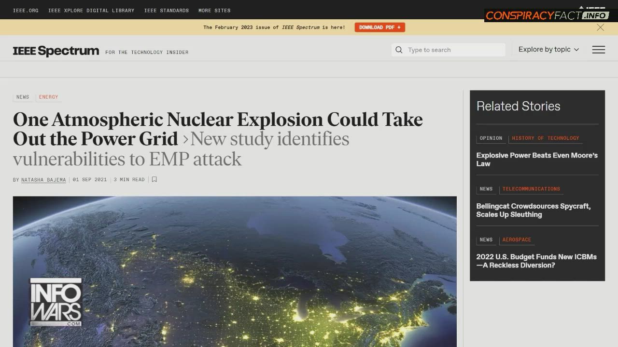Select the Energy category tag
The width and height of the screenshot is (618, 347).
click(48, 97)
